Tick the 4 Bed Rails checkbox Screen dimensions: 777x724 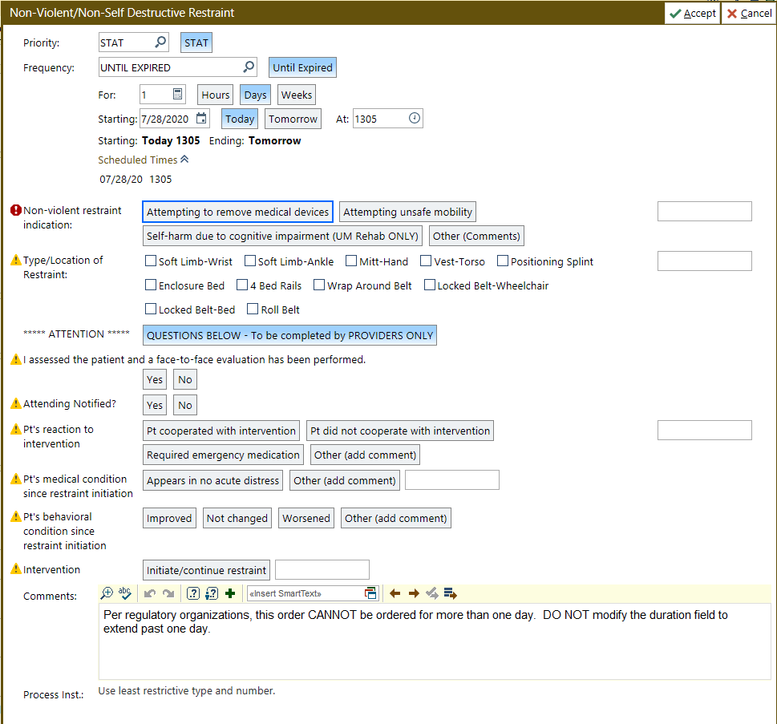(x=242, y=285)
